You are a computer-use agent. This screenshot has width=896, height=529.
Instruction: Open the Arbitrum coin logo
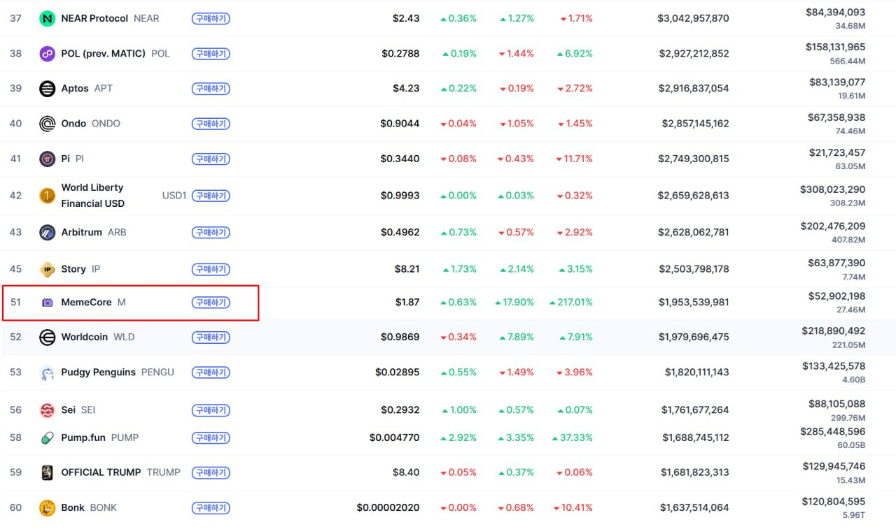tap(47, 232)
